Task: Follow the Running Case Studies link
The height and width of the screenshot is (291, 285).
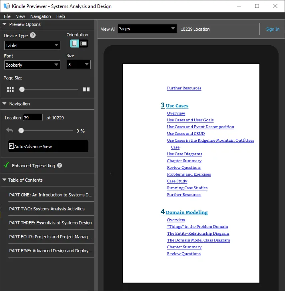Action: coord(187,188)
